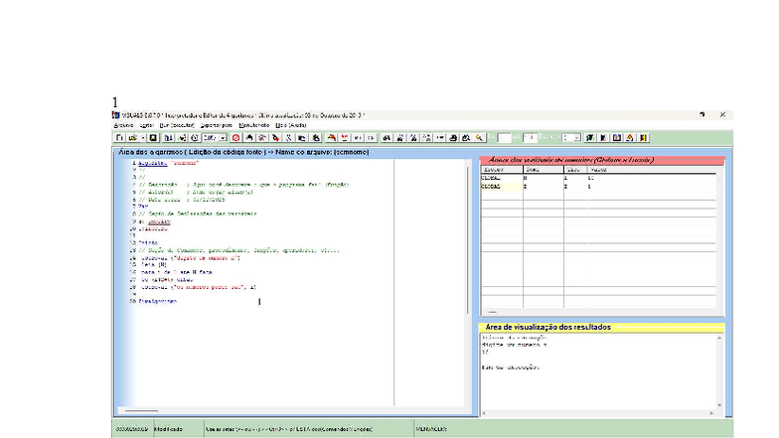Image resolution: width=779 pixels, height=438 pixels.
Task: Click the 'Escopo' column header in variables table
Action: [502, 170]
